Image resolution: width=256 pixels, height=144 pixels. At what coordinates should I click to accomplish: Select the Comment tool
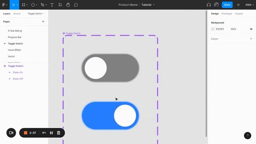pos(76,5)
